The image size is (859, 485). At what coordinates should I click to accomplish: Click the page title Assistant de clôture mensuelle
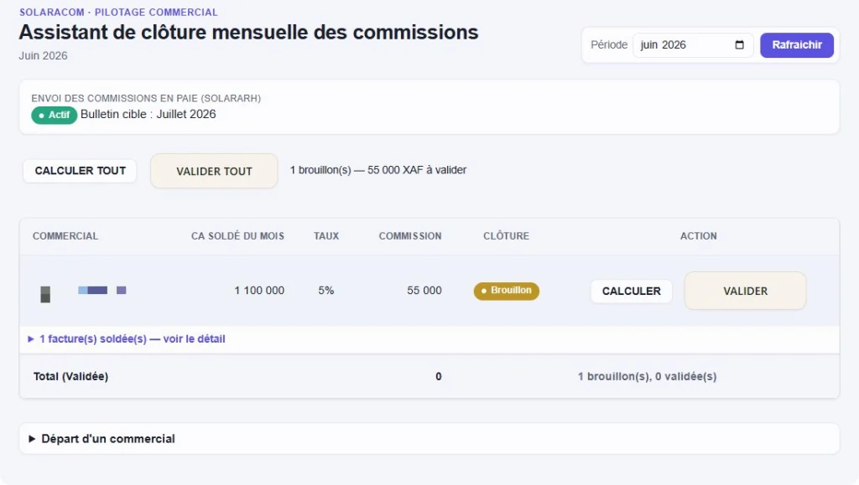(x=248, y=33)
